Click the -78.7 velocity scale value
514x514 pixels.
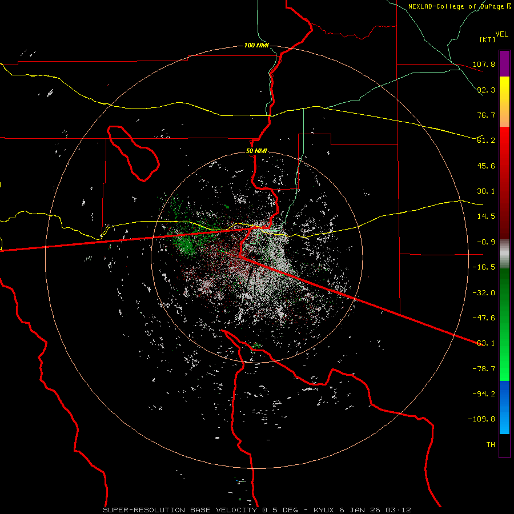[484, 369]
